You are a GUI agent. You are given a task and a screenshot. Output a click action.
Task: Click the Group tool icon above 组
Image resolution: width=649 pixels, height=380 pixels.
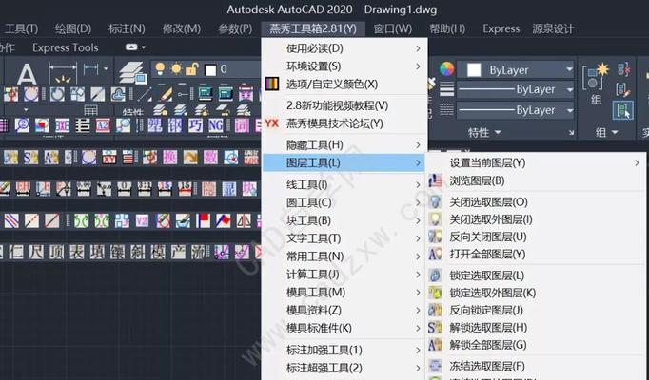tap(596, 76)
